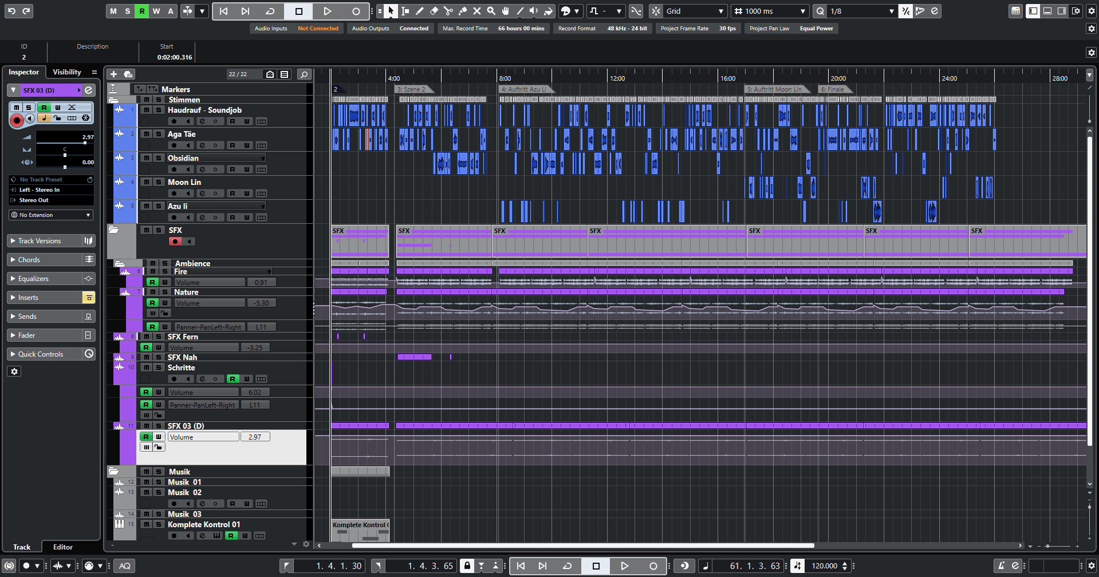Expand the Track Versions section
This screenshot has height=577, width=1099.
coord(45,241)
